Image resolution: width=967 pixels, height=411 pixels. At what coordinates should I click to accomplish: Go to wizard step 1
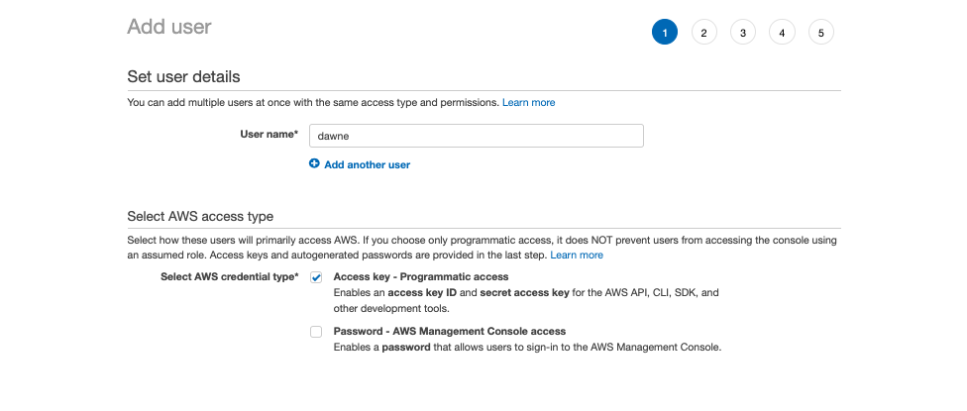tap(665, 32)
